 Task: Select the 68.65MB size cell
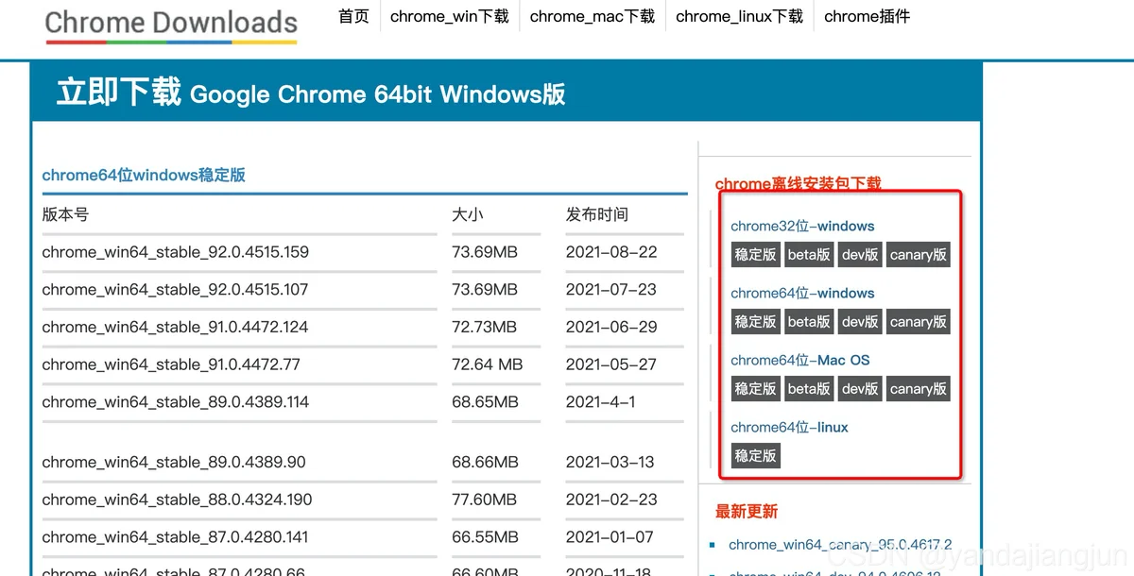pyautogui.click(x=485, y=402)
